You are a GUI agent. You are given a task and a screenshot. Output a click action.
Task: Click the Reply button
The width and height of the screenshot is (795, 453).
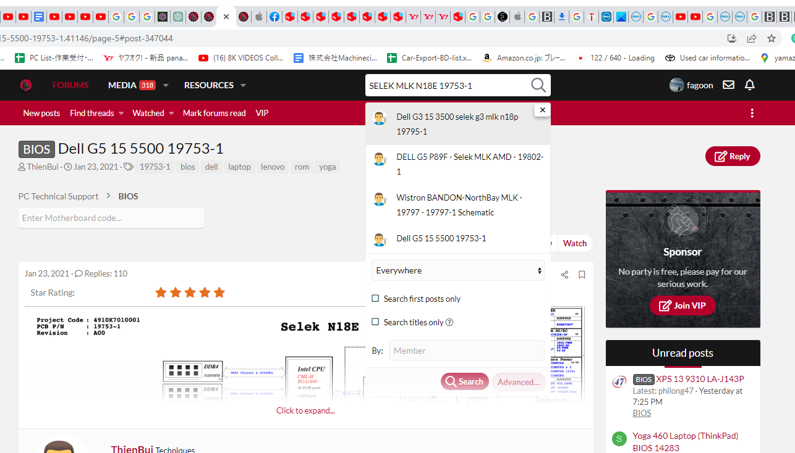(x=733, y=156)
